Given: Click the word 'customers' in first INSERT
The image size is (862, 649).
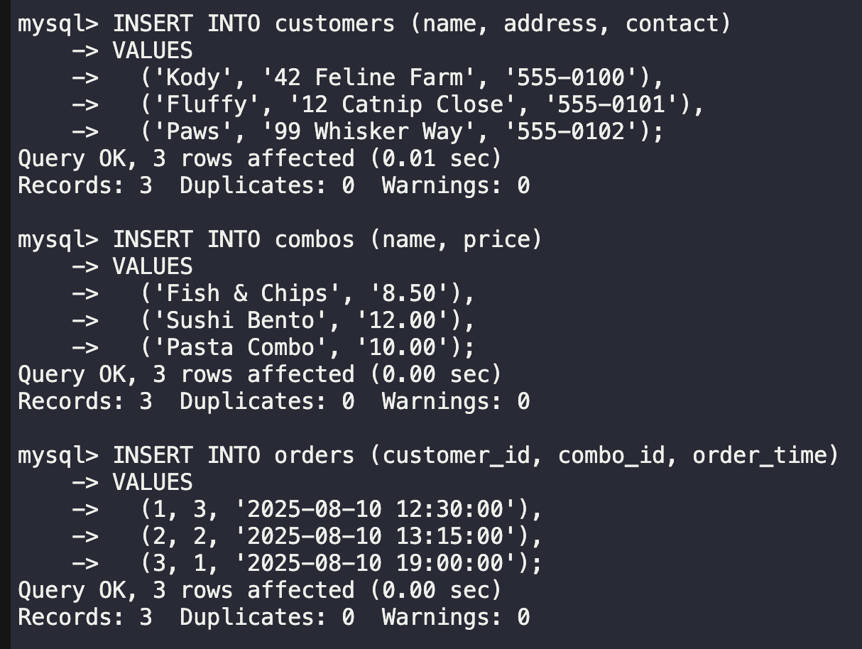Looking at the screenshot, I should click(334, 23).
